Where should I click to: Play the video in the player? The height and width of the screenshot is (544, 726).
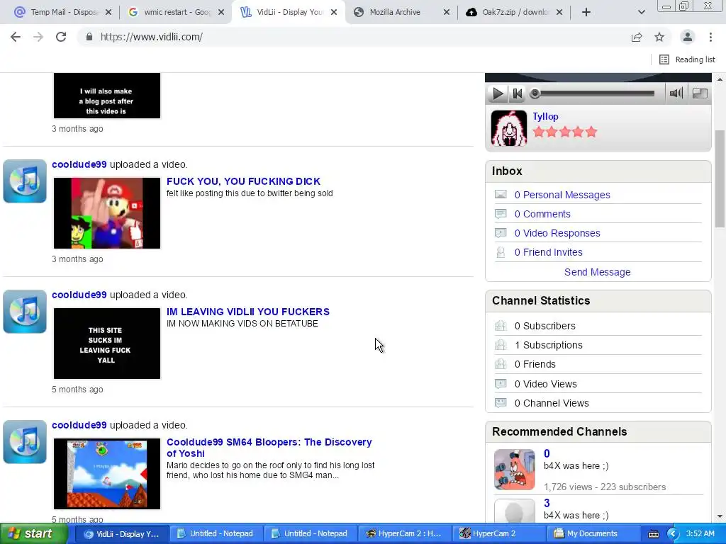[497, 93]
